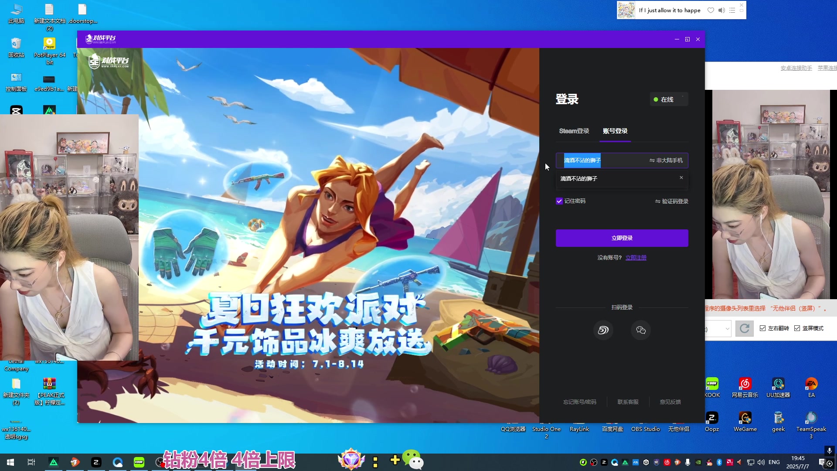Choose 5E app scan login icon
Image resolution: width=837 pixels, height=471 pixels.
(603, 330)
